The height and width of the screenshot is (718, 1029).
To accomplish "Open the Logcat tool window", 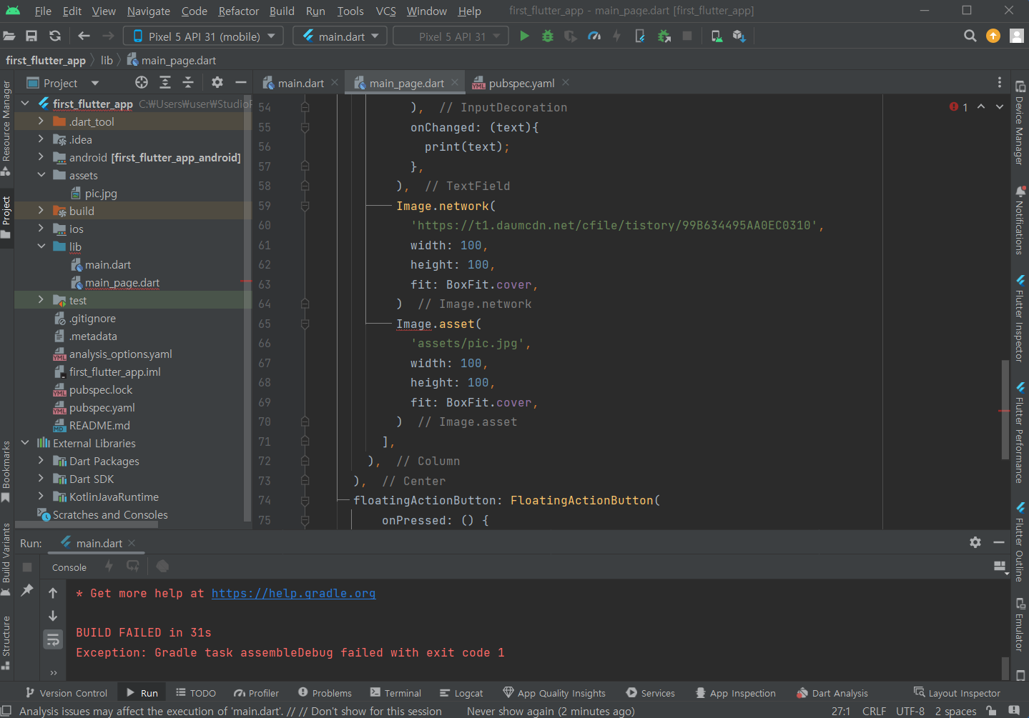I will (x=461, y=693).
